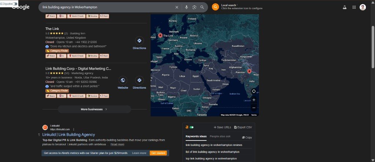Toggle the SEOquake switch
The width and height of the screenshot is (375, 162).
(x=15, y=4)
